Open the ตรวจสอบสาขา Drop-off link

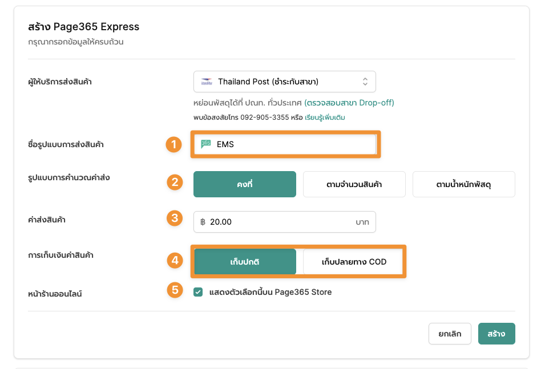pos(349,103)
